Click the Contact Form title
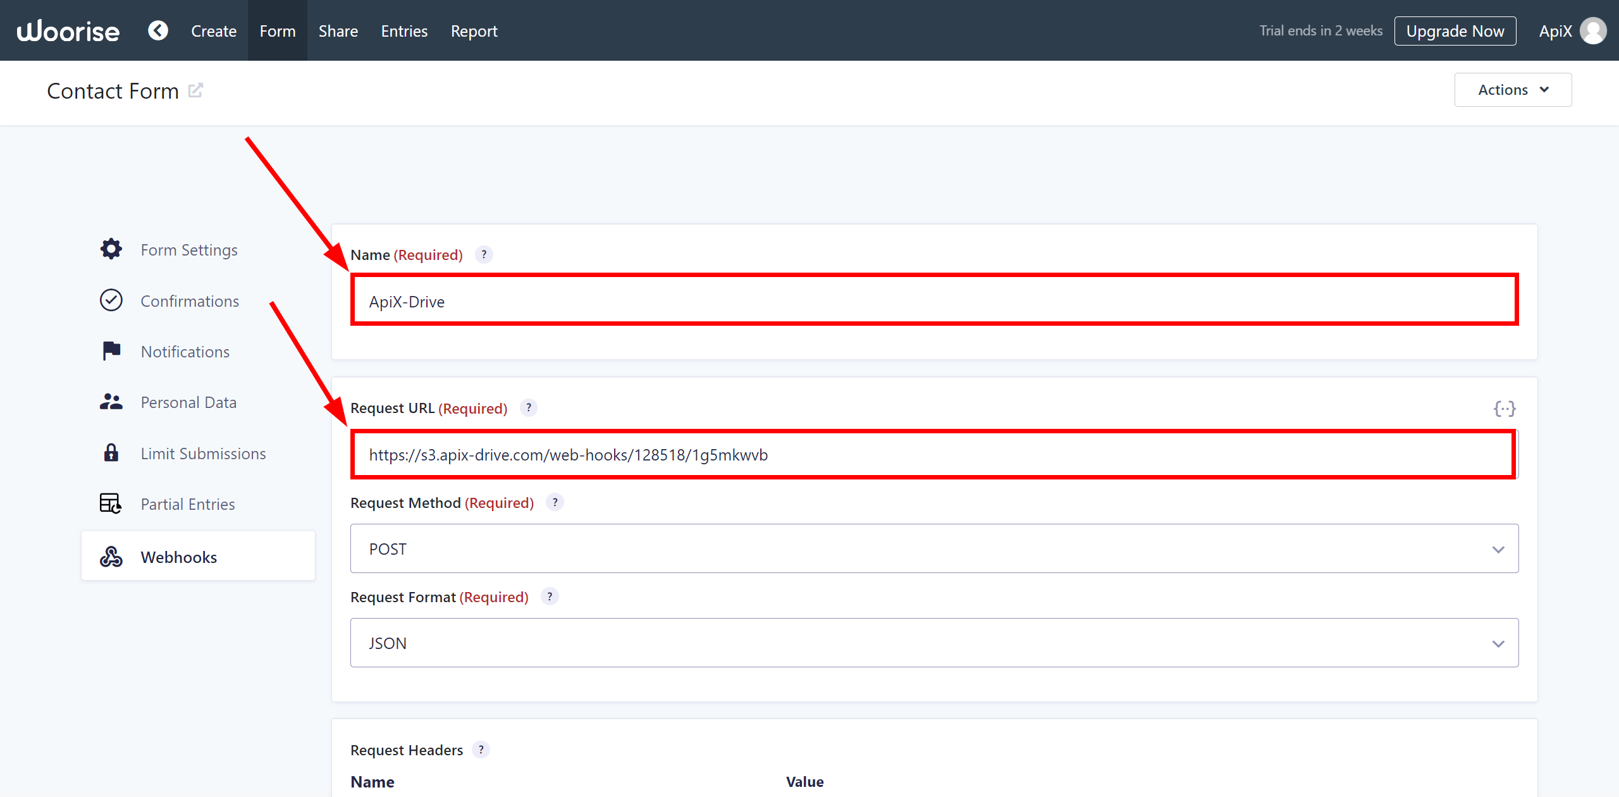The image size is (1619, 797). click(x=113, y=91)
